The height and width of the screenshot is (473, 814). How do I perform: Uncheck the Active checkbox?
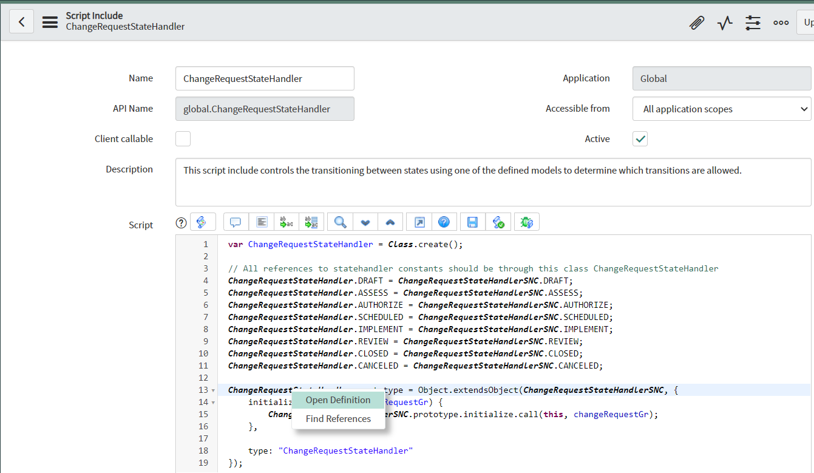pos(640,138)
